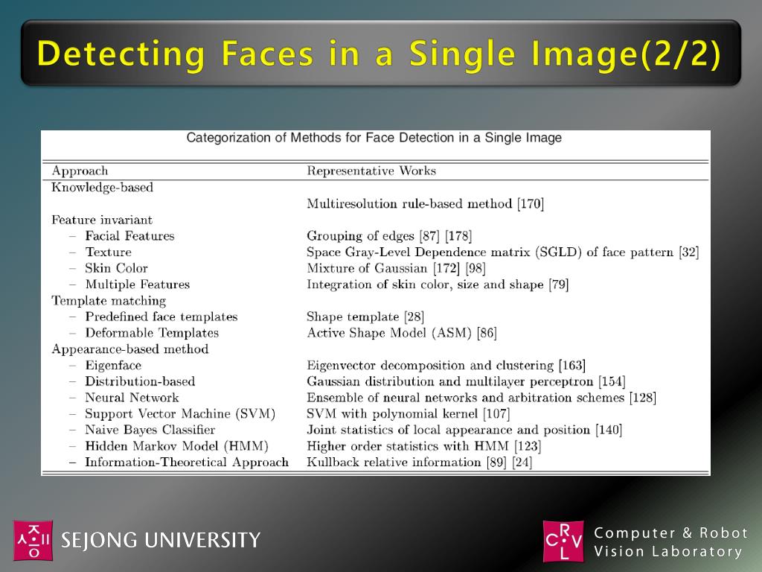762x572 pixels.
Task: Click 'Gaussian distribution and multilayer perceptron [154]'
Action: [x=466, y=381]
